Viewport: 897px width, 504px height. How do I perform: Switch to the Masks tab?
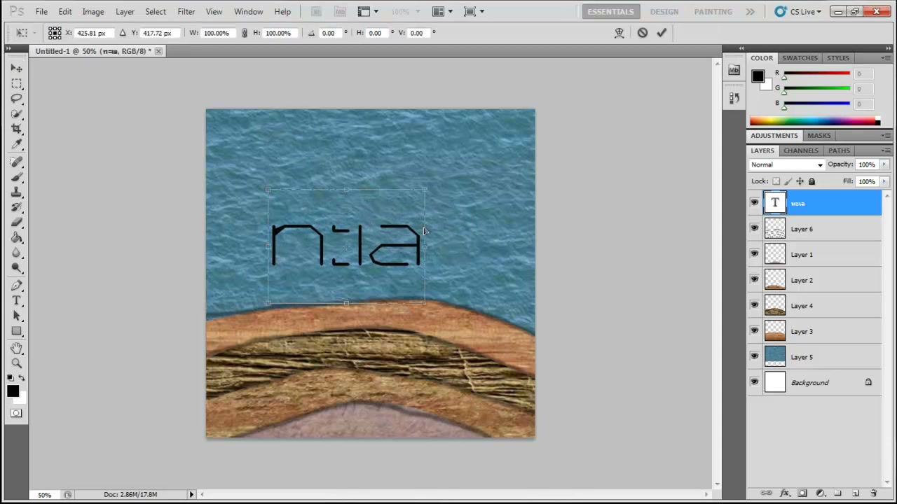tap(819, 136)
